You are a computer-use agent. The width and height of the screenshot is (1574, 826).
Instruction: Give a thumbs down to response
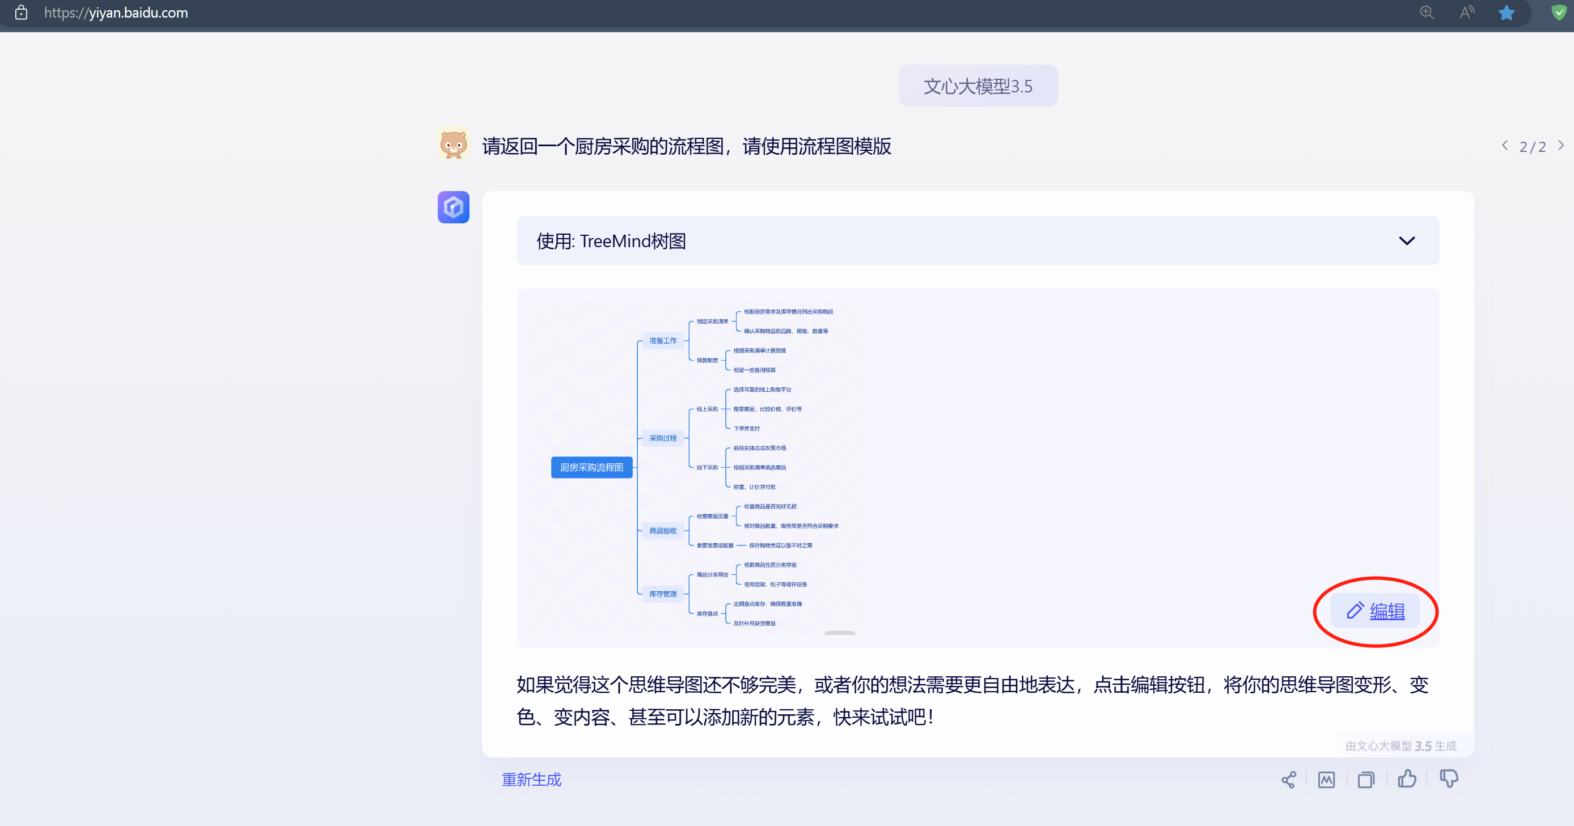pyautogui.click(x=1449, y=779)
